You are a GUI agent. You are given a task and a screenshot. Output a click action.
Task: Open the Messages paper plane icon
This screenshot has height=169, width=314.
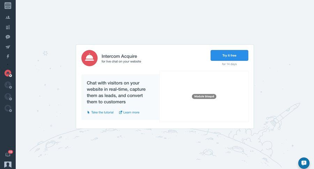tap(8, 47)
